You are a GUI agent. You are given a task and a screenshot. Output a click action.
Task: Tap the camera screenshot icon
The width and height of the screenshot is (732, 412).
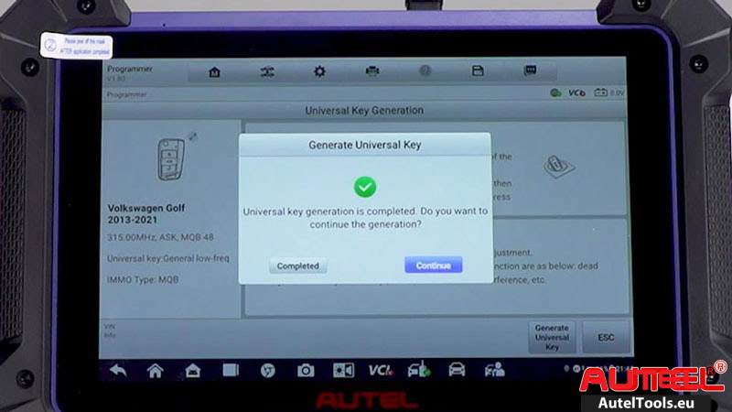[306, 370]
